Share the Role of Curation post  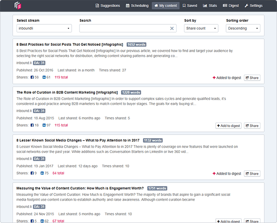pos(252,126)
